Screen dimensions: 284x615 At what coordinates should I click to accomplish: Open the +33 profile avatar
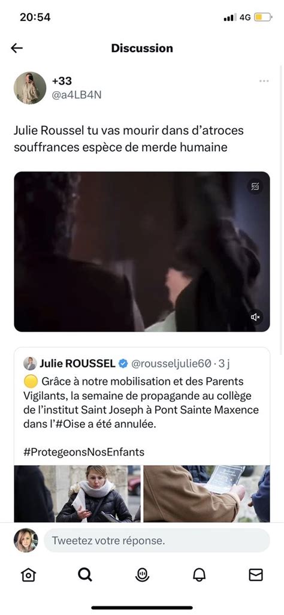pos(30,88)
